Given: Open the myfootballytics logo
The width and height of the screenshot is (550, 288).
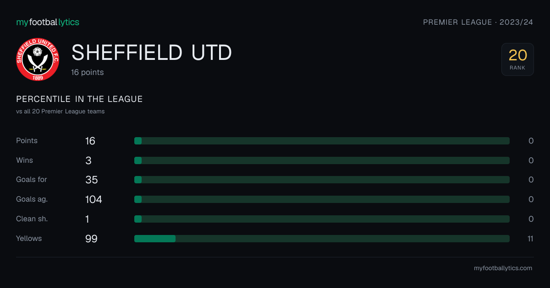Looking at the screenshot, I should (48, 22).
